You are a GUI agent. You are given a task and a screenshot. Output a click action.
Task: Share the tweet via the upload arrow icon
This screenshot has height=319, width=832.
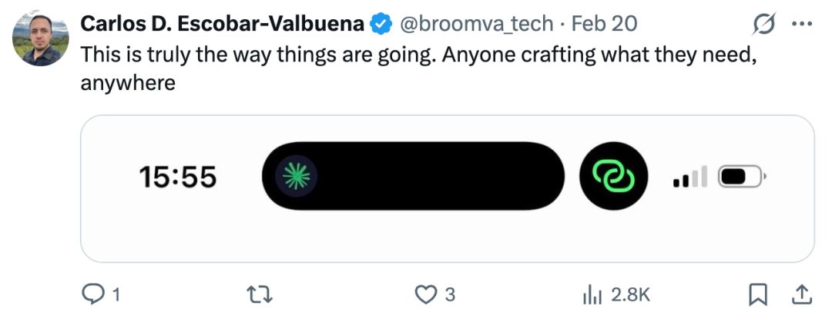(x=800, y=294)
